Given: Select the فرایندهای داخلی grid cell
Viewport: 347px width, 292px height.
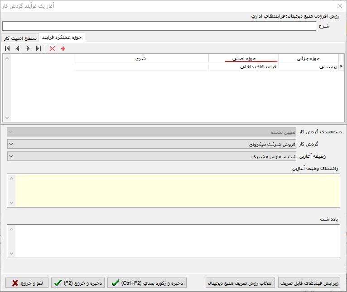Looking at the screenshot, I should pos(243,67).
